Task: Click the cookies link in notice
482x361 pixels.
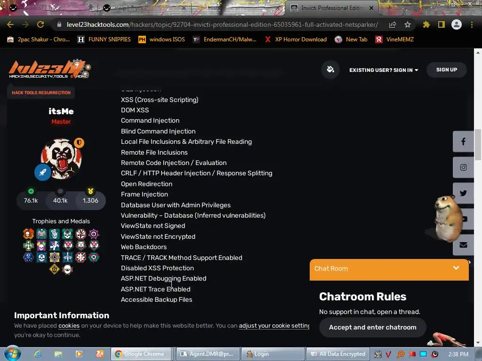Action: (69, 325)
